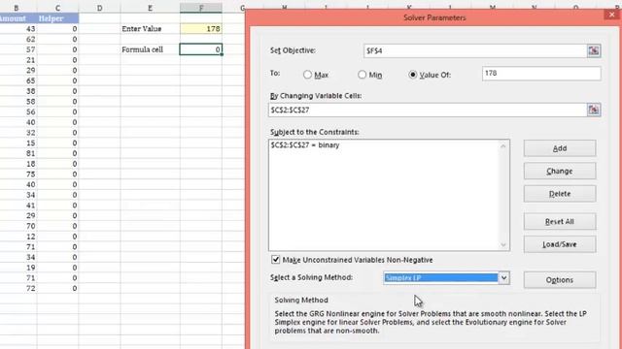Click the Delete constraint button
Image resolution: width=622 pixels, height=349 pixels.
pyautogui.click(x=560, y=194)
